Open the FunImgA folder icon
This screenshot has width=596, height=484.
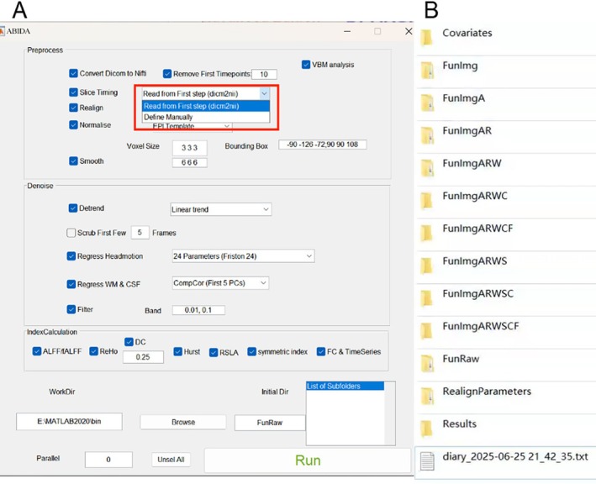[x=427, y=103]
